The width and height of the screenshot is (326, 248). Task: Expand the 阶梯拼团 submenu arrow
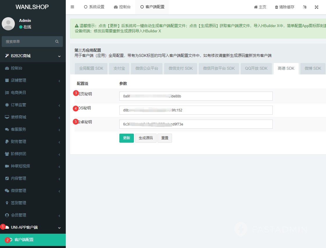59,154
